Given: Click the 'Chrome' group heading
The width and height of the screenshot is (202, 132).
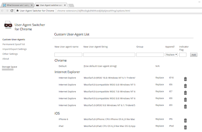Looking at the screenshot, I should [x=60, y=60].
